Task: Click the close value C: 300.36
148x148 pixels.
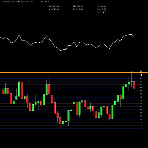Action: [x=54, y=9]
